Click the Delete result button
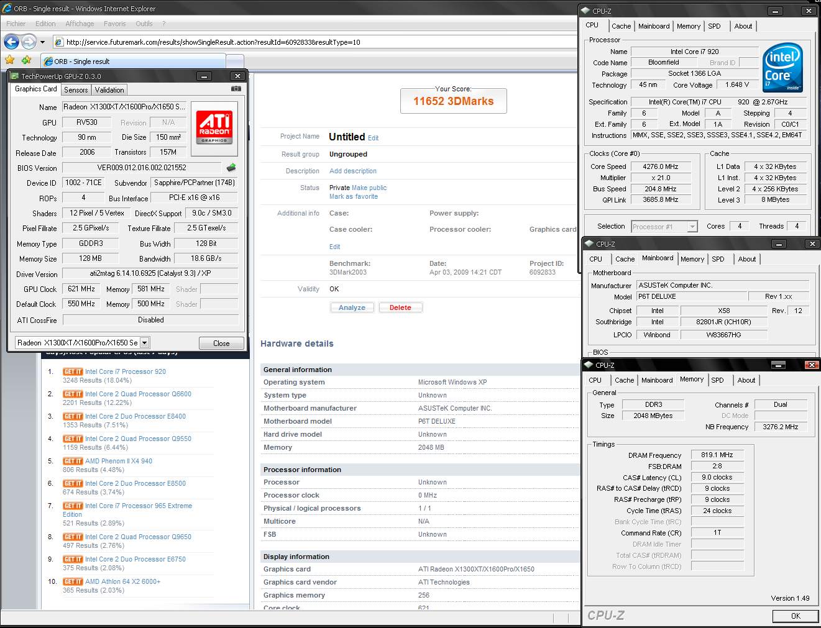The height and width of the screenshot is (628, 821). click(400, 307)
